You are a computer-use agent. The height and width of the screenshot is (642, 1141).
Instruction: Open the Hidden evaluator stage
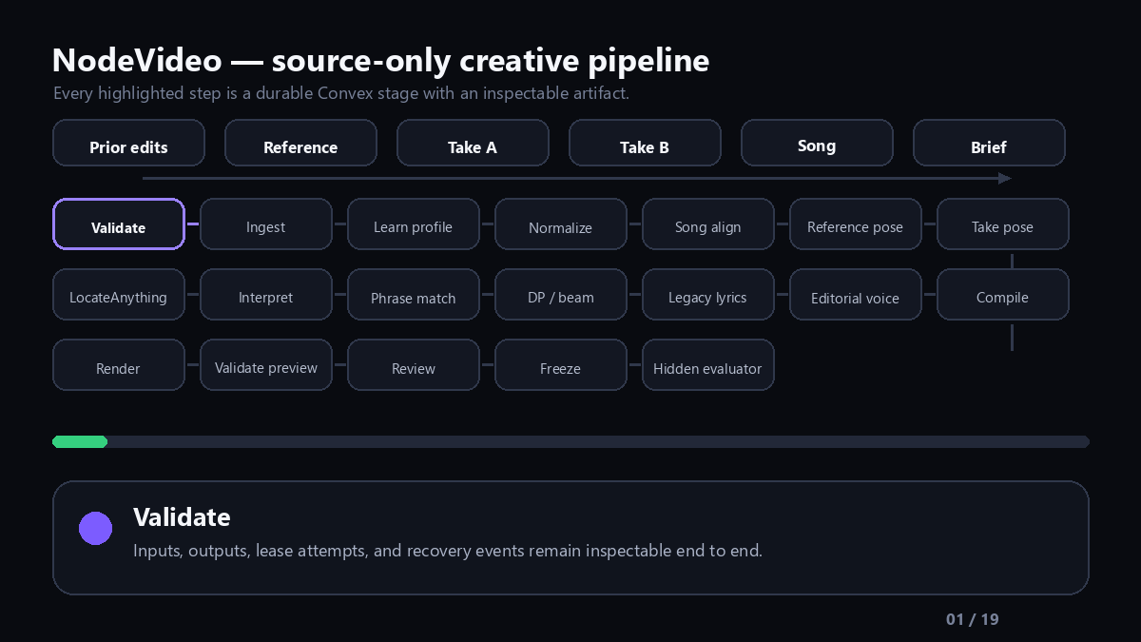708,365
